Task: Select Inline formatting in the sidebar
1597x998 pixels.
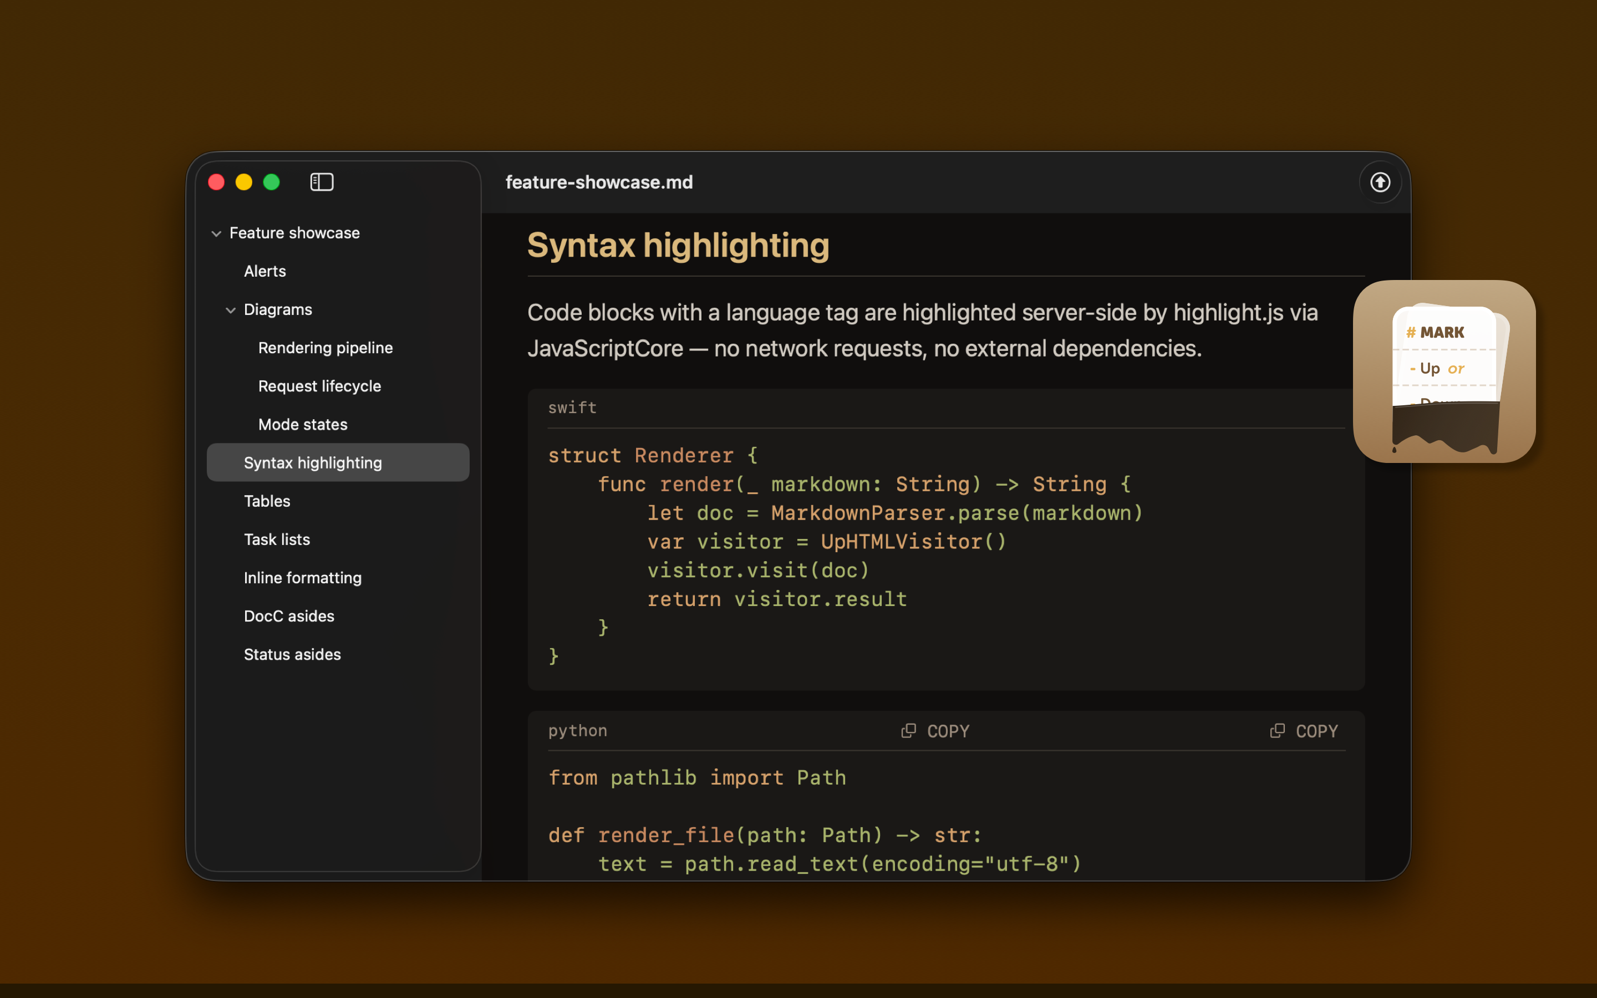Action: pos(302,578)
